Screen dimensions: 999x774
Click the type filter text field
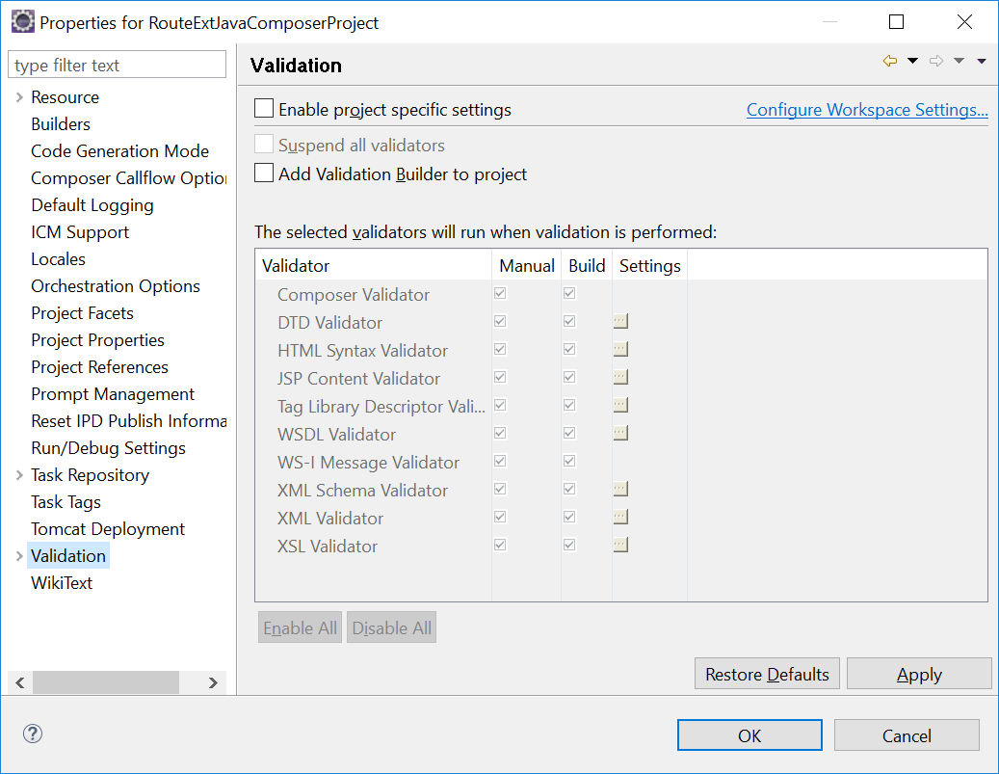117,66
